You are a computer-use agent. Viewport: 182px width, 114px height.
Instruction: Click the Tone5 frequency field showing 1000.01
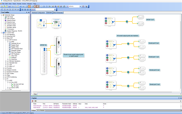[109, 19]
